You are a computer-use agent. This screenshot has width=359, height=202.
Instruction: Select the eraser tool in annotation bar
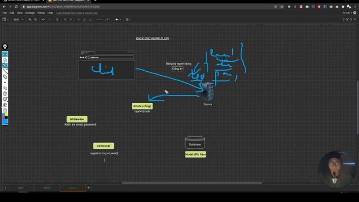click(x=5, y=77)
